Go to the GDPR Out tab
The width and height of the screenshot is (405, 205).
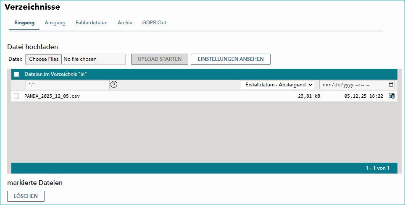[154, 23]
